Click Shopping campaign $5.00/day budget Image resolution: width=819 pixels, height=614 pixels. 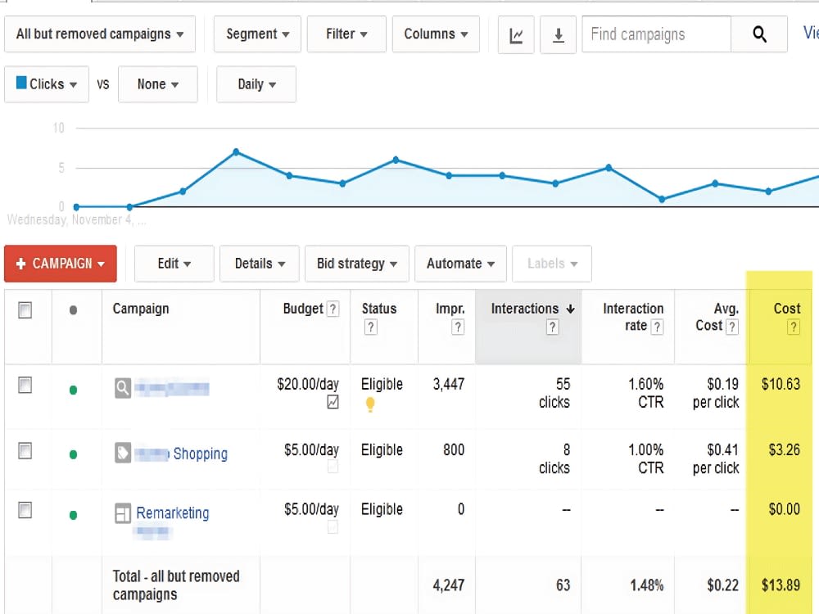click(x=311, y=449)
